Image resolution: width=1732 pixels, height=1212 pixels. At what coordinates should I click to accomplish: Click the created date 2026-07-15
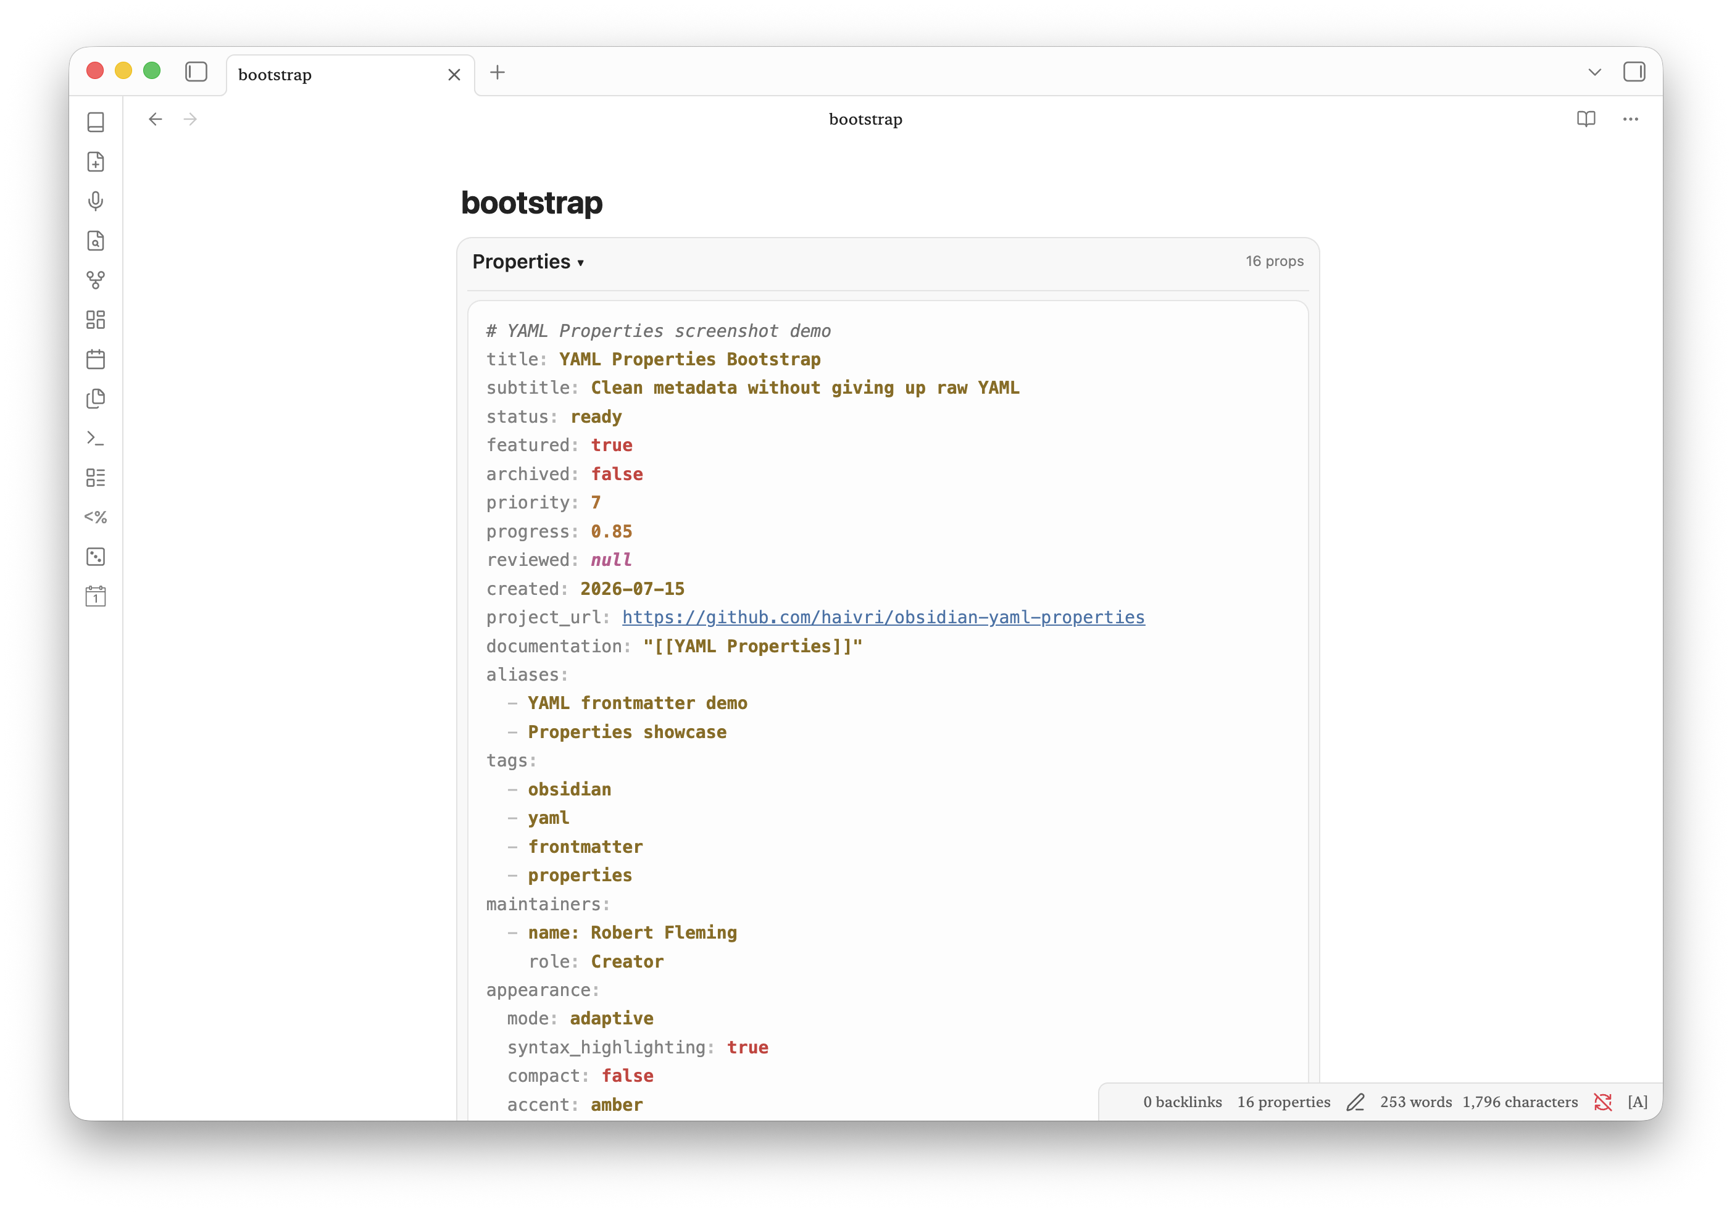pyautogui.click(x=632, y=588)
